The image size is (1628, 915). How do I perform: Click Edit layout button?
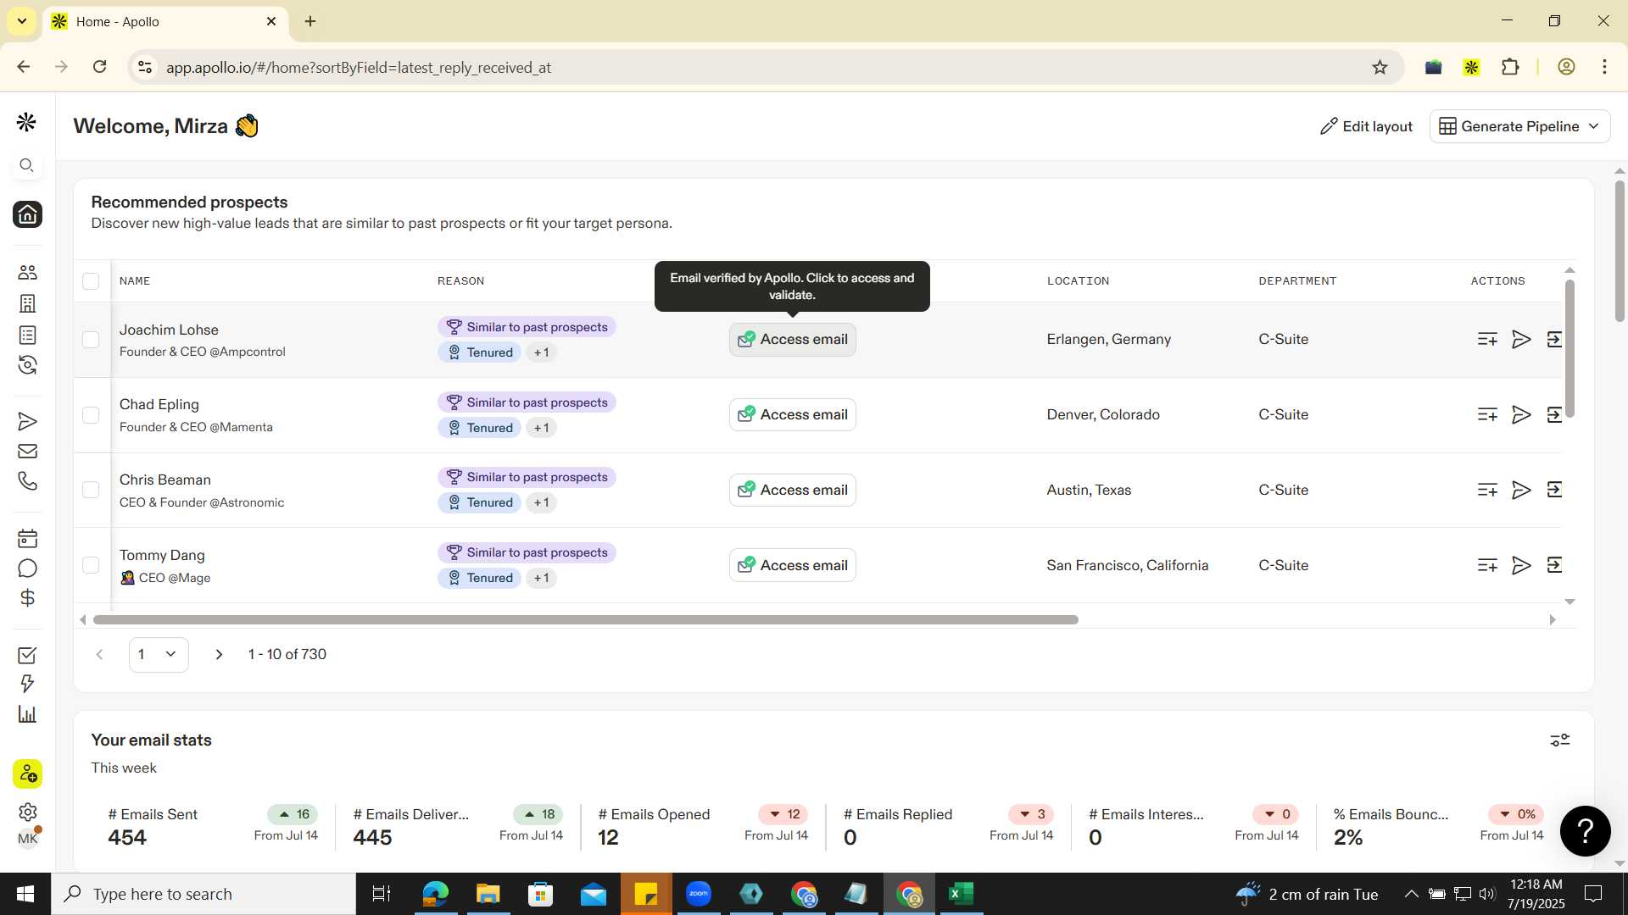[x=1365, y=126]
